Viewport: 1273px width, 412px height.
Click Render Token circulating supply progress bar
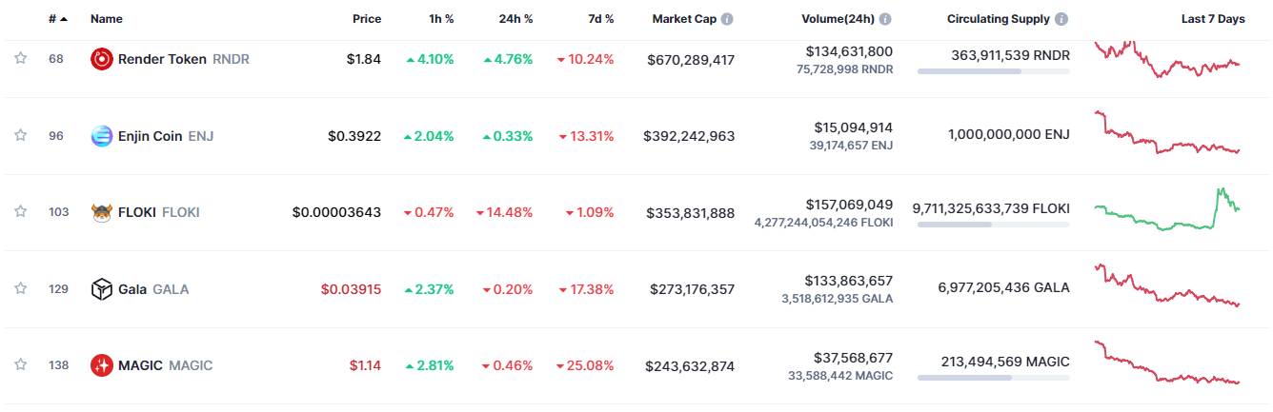coord(993,70)
